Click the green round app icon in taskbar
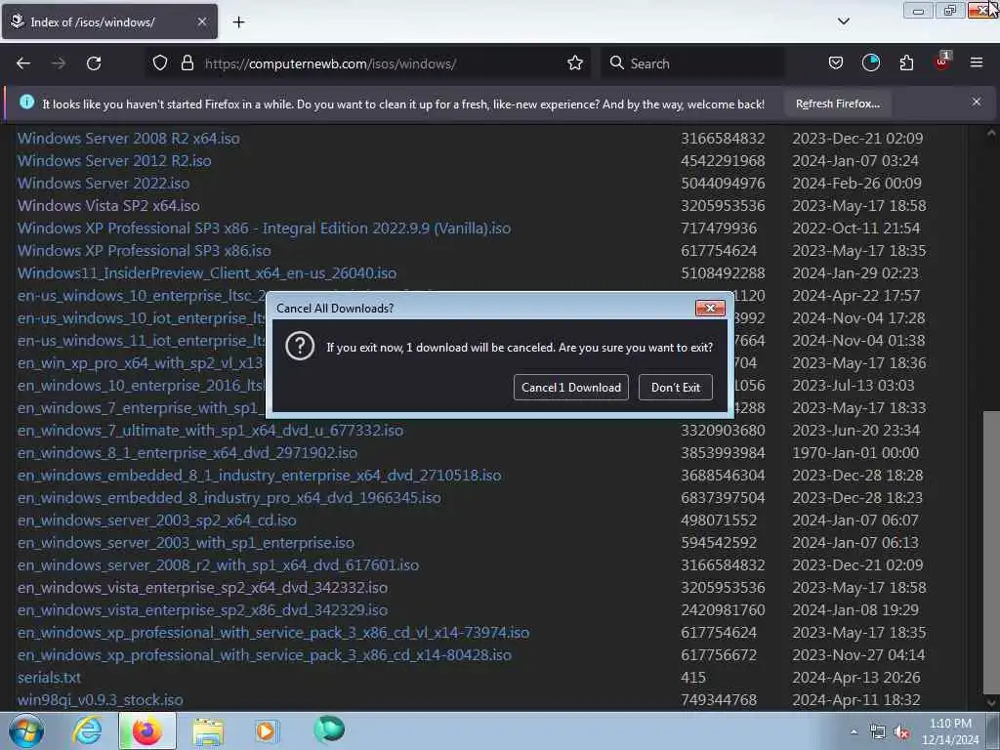The image size is (1000, 750). pos(329,729)
